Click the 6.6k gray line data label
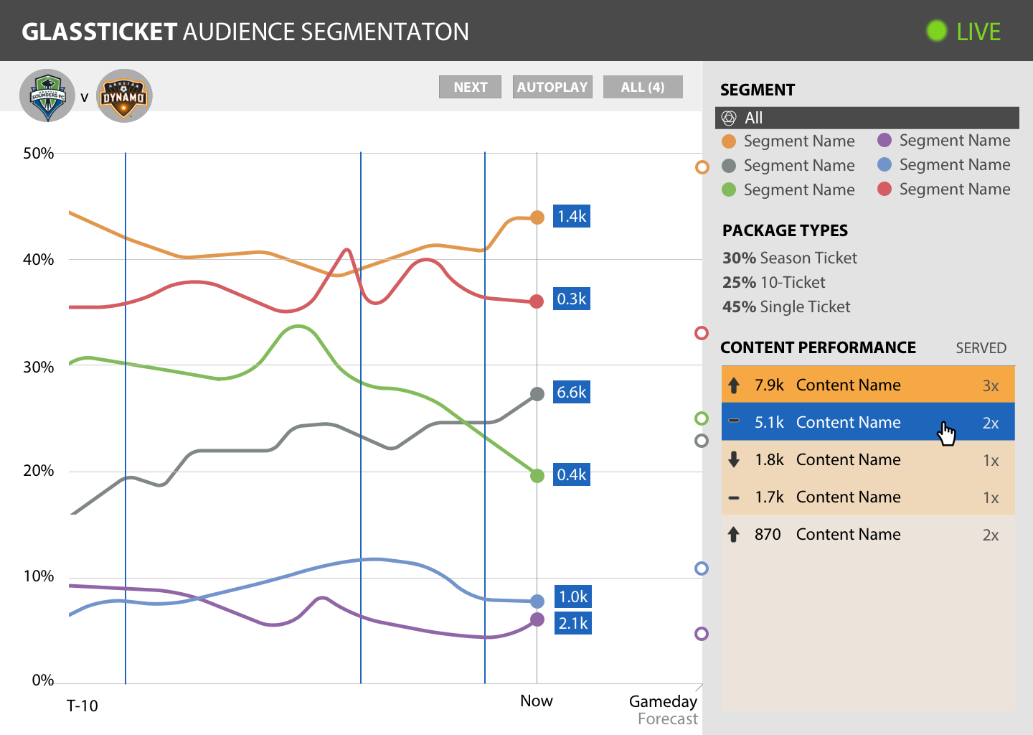Screen dimensions: 1033x735 (x=572, y=393)
